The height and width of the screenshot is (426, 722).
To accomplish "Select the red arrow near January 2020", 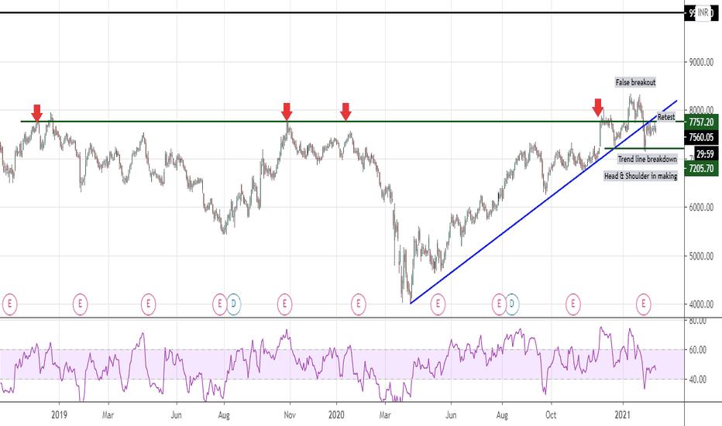I will tap(346, 112).
